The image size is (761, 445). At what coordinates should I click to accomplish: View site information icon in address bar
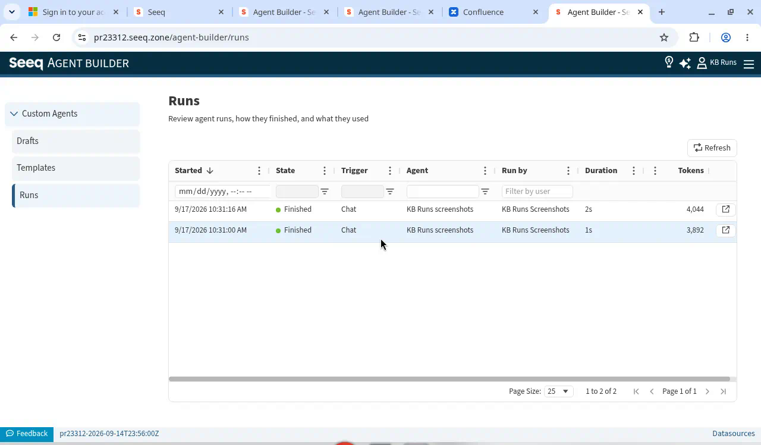pos(82,37)
